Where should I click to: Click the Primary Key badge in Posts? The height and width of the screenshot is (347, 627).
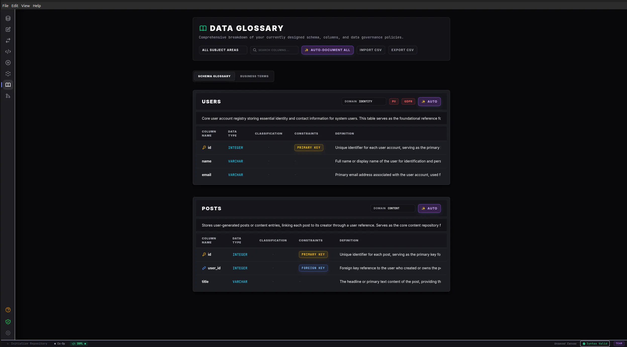coord(313,254)
